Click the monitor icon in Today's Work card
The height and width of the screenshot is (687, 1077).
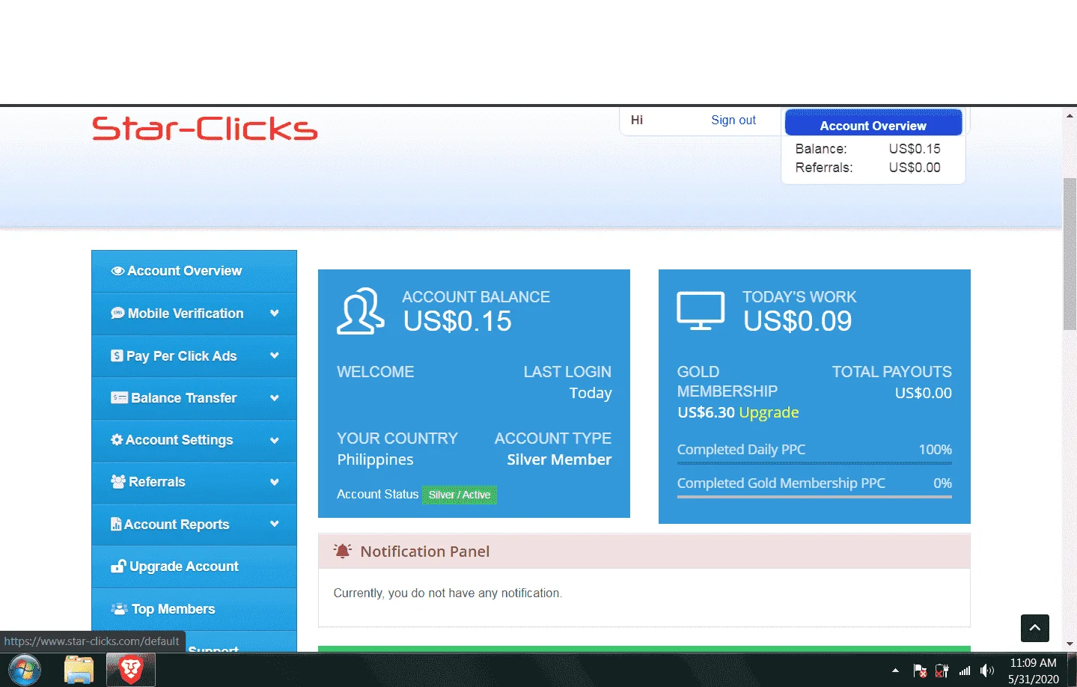pyautogui.click(x=701, y=311)
